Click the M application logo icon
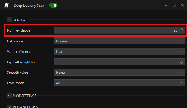This screenshot has height=108, width=187. [x=6, y=6]
